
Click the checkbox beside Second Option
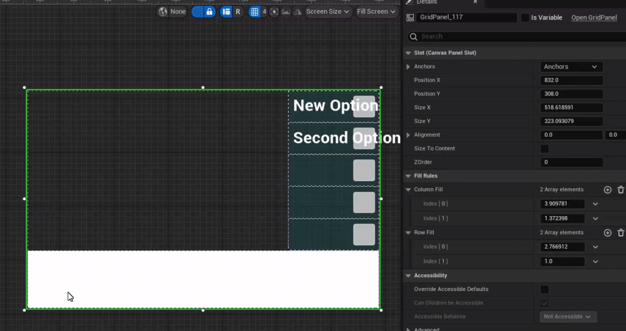(x=364, y=138)
